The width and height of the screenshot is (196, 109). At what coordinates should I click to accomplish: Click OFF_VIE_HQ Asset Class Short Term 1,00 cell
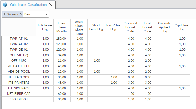click(x=79, y=55)
